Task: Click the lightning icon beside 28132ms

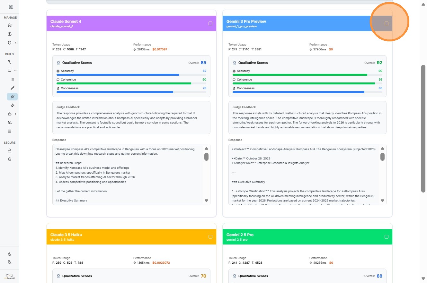Action: [135, 49]
